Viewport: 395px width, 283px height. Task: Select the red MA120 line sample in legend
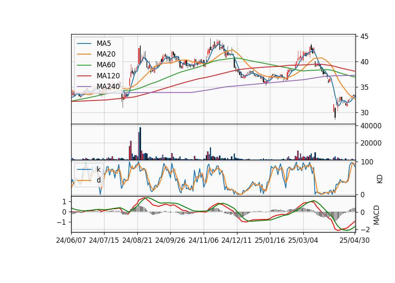click(x=84, y=76)
